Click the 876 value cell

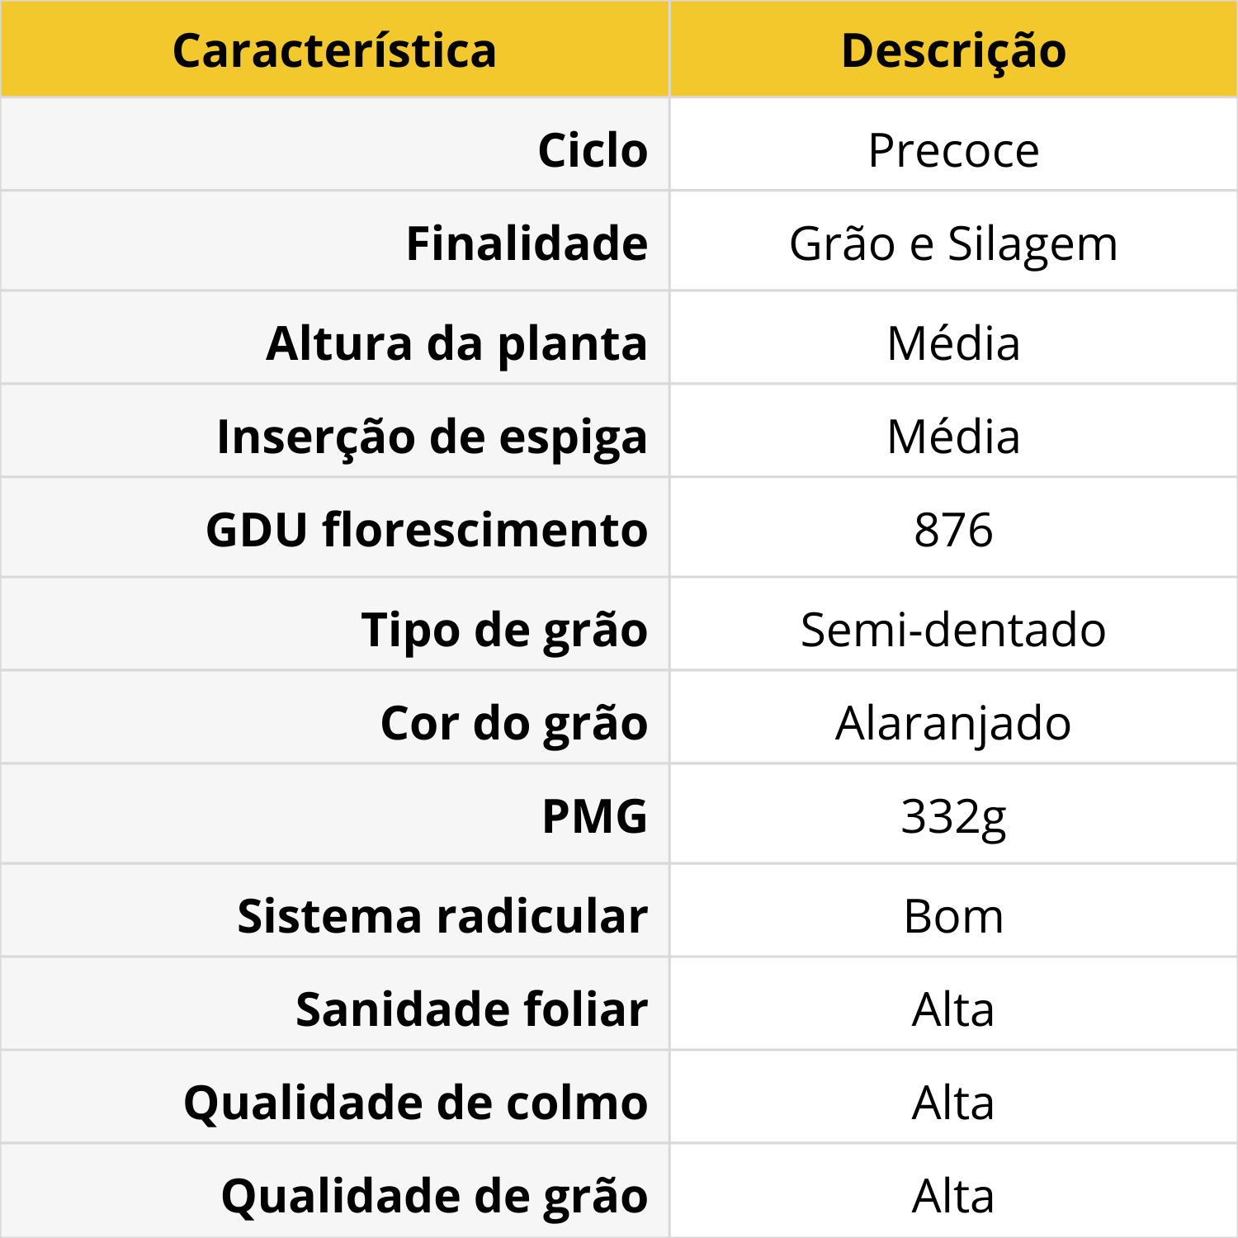tap(953, 529)
